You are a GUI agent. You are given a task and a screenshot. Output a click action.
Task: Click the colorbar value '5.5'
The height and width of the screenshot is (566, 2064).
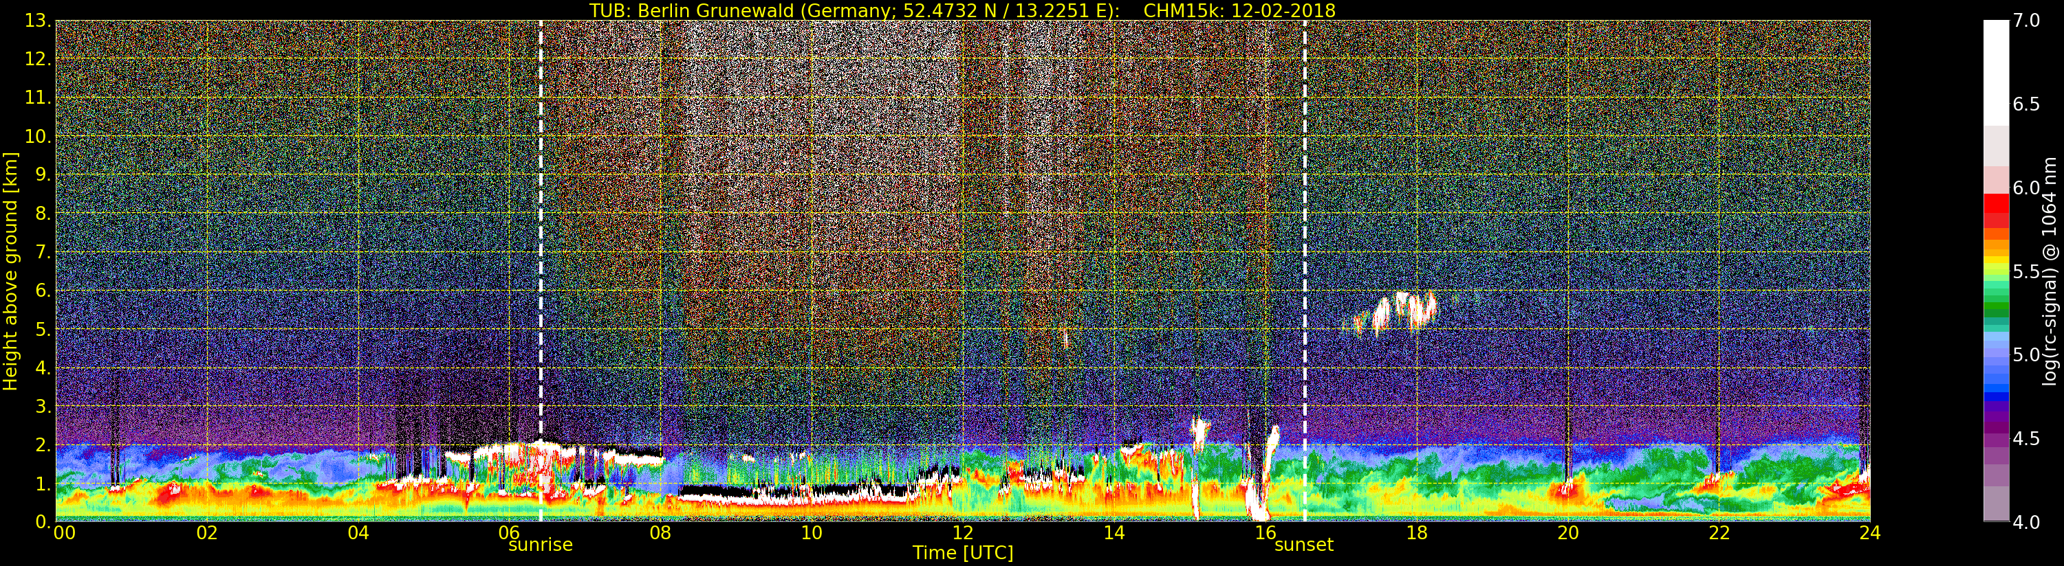tap(2026, 271)
